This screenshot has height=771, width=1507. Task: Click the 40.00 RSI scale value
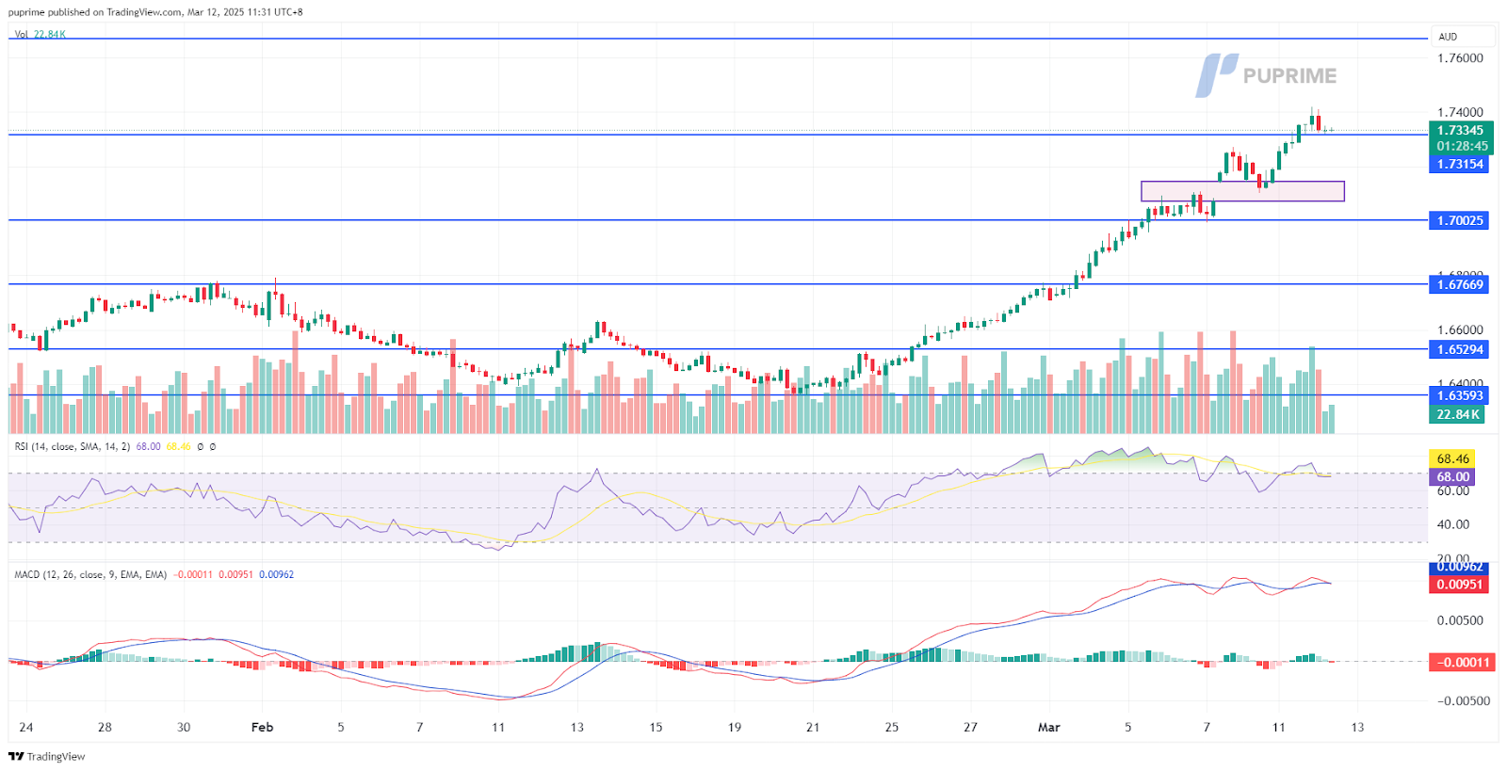(1453, 524)
